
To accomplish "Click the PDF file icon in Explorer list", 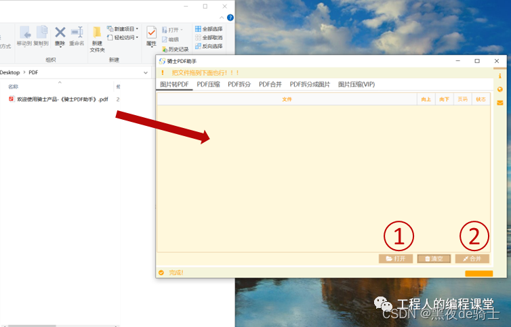I will 12,99.
